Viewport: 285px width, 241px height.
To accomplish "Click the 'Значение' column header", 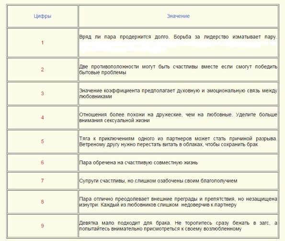I will (178, 16).
